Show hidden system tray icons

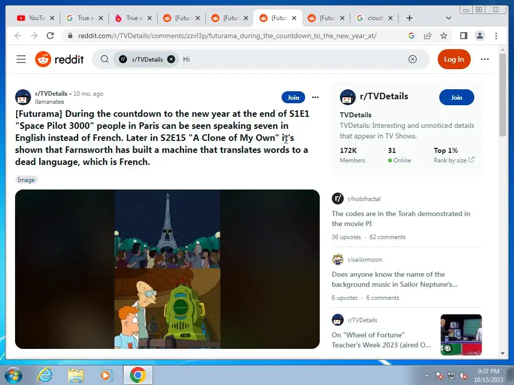pyautogui.click(x=427, y=375)
